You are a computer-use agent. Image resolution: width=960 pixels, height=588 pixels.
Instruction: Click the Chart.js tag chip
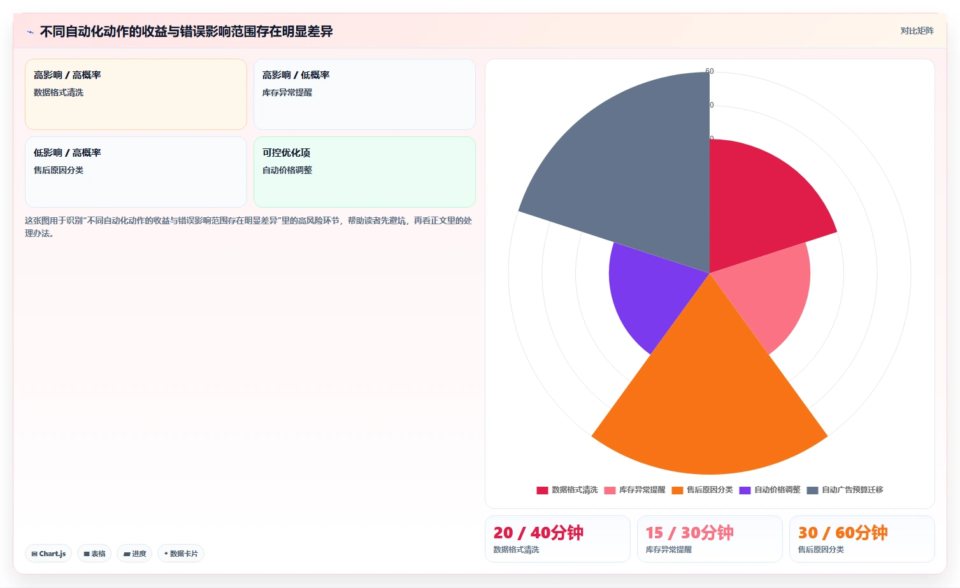coord(48,554)
